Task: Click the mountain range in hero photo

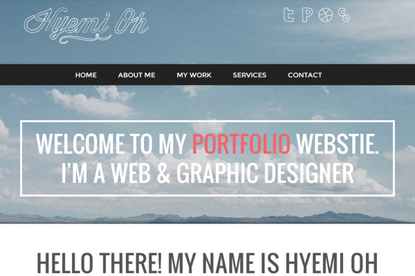Action: pos(207,218)
